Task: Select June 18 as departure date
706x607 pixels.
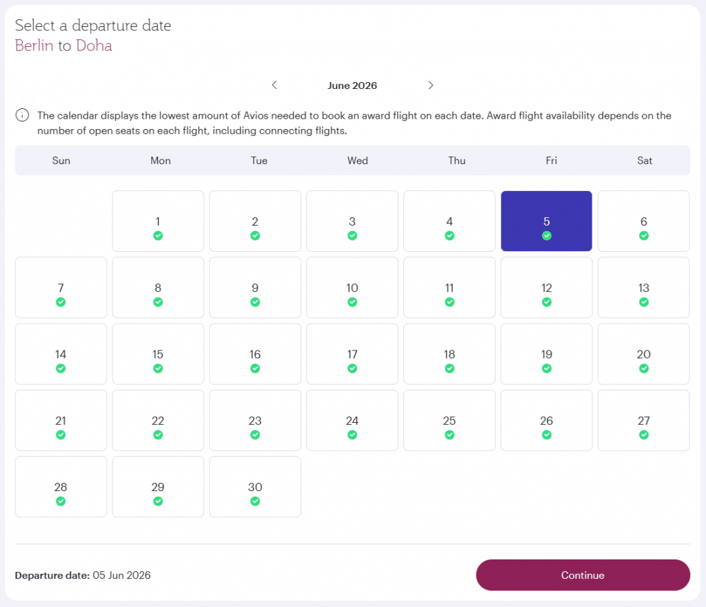Action: [450, 354]
